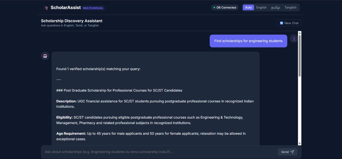The width and height of the screenshot is (342, 159).
Task: Click the chat scrollbar down arrow
Action: point(300,143)
